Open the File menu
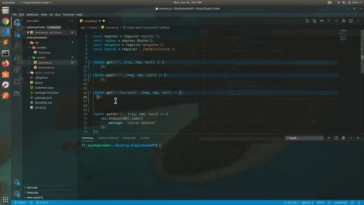364x205 pixels. [x=15, y=15]
